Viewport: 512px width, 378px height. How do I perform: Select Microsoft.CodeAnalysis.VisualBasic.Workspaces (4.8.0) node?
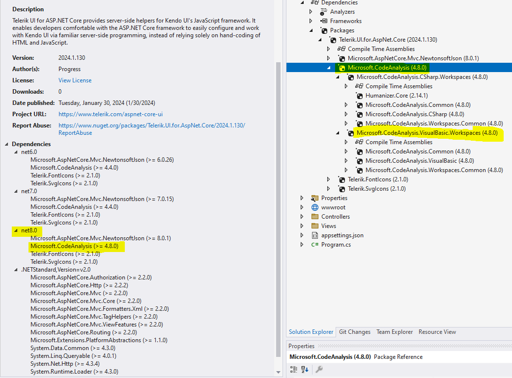(427, 133)
